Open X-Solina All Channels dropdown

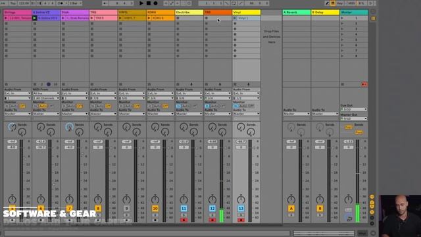[46, 98]
